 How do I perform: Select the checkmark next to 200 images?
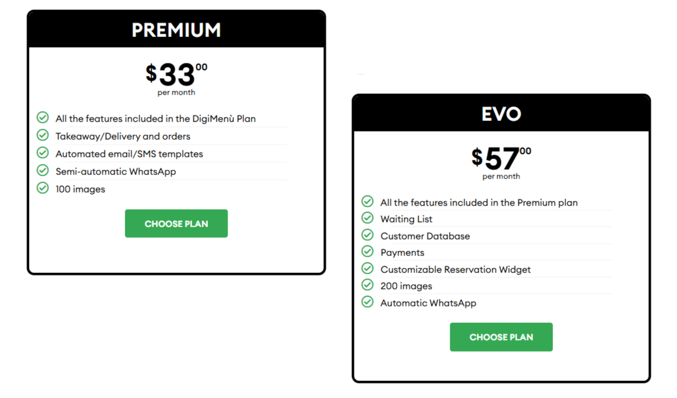[x=367, y=286]
